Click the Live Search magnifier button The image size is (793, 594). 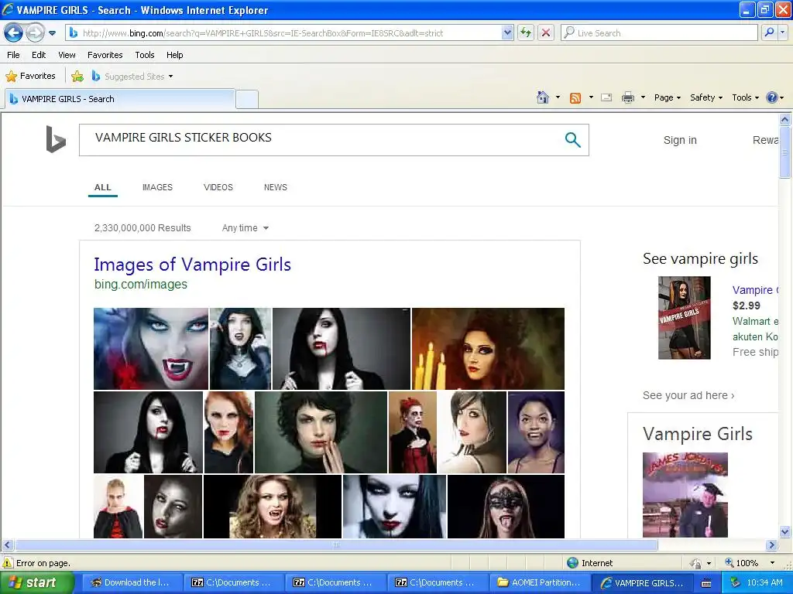point(769,32)
